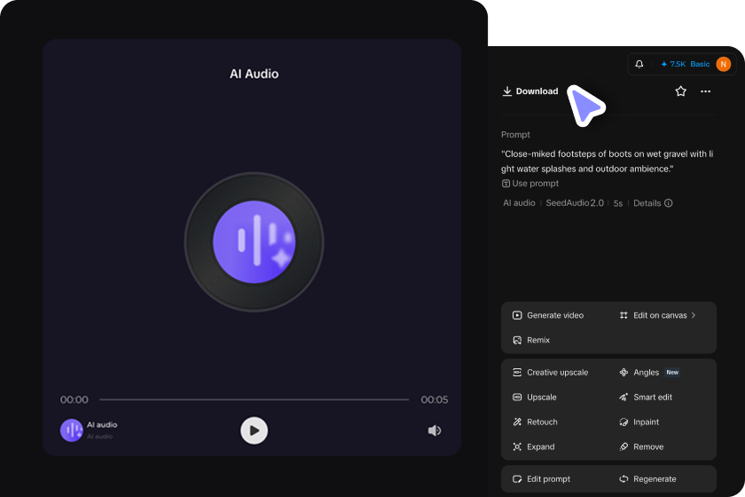
Task: Choose the Retouch tool
Action: (x=535, y=422)
